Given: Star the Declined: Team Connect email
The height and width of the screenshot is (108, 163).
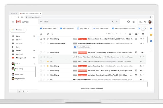Looking at the screenshot, I should pos(44,39).
